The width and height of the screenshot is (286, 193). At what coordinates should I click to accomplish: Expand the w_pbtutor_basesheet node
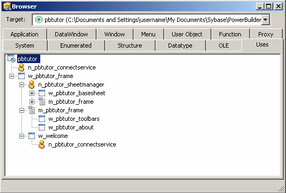click(32, 93)
